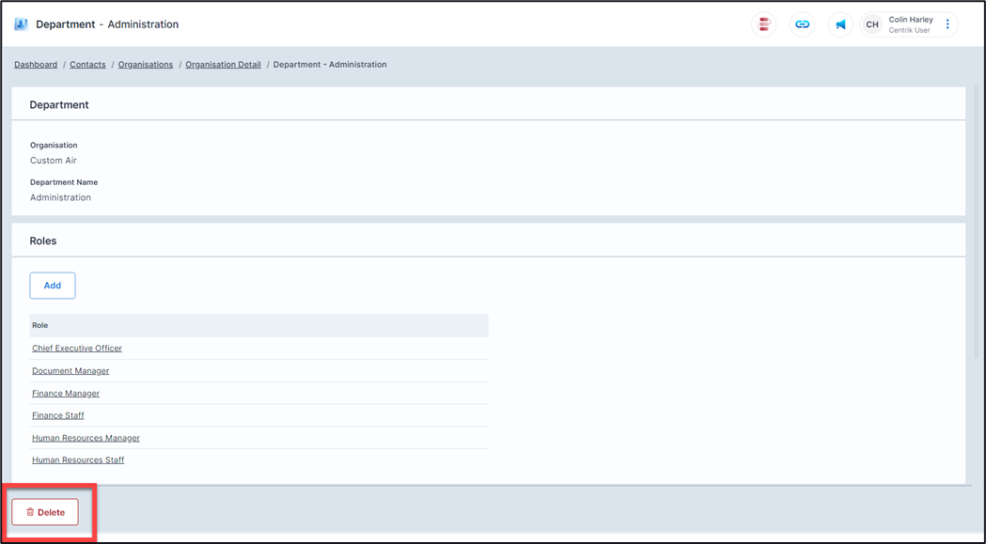This screenshot has width=986, height=544.
Task: Click the red stacked-bars icon in header
Action: pos(764,24)
